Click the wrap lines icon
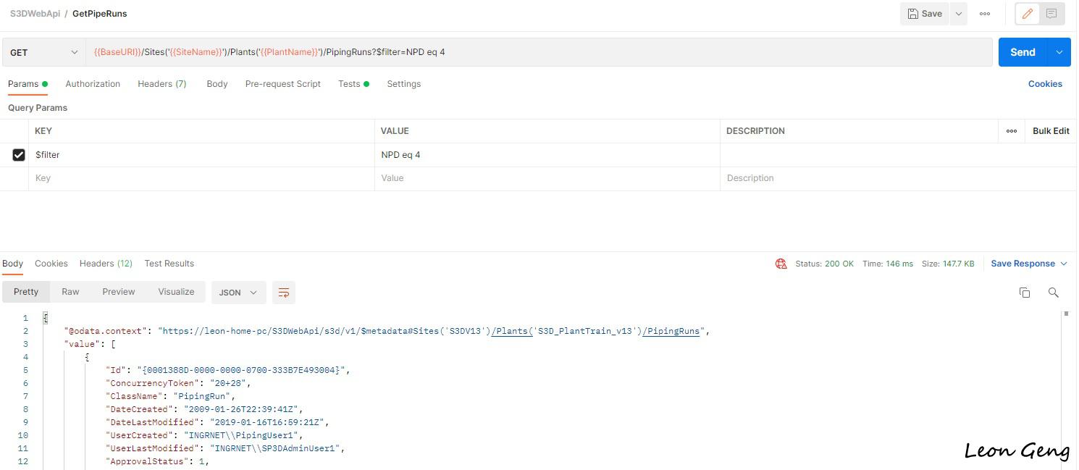This screenshot has height=470, width=1079. click(x=284, y=293)
